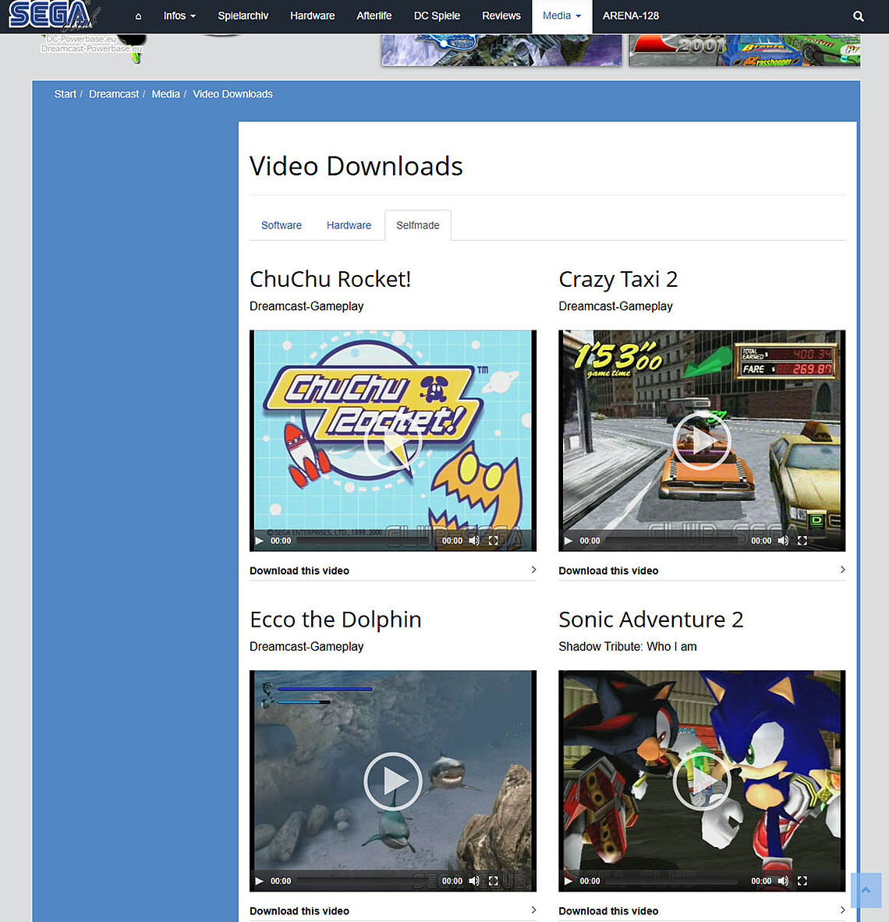Image resolution: width=889 pixels, height=922 pixels.
Task: Open Hardware in the top navbar
Action: coord(313,16)
